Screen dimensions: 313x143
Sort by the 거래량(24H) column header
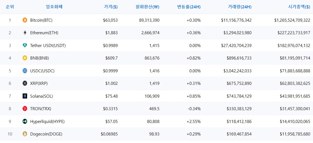[x=240, y=7]
